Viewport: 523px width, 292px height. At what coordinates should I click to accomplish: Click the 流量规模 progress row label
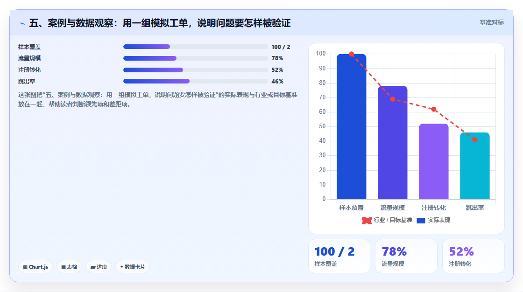[x=29, y=58]
